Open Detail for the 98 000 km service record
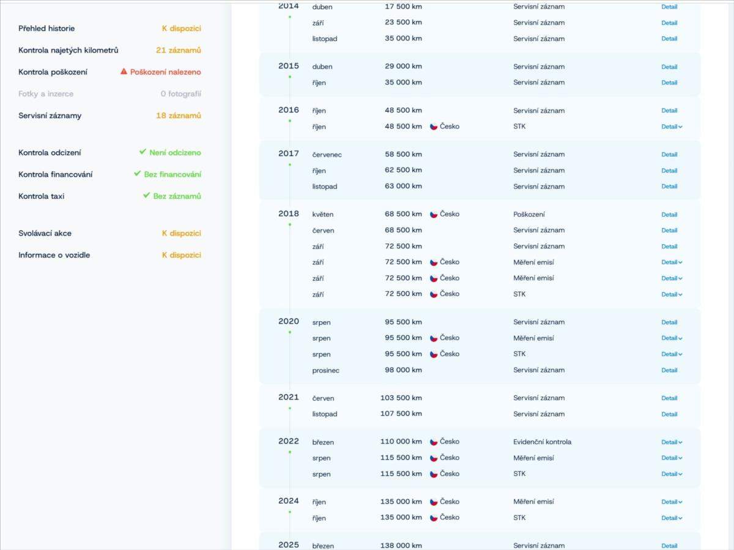This screenshot has width=734, height=550. point(669,370)
